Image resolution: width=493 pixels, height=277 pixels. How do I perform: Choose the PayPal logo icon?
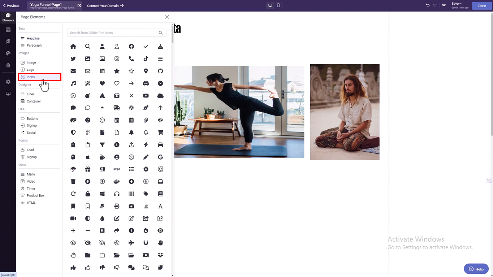click(x=102, y=206)
